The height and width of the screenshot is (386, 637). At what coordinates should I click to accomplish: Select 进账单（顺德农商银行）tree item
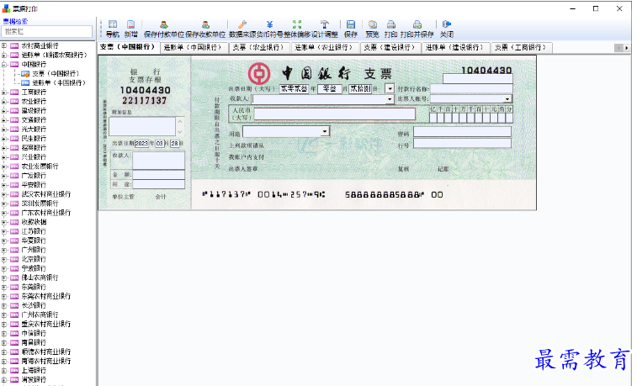[x=55, y=55]
